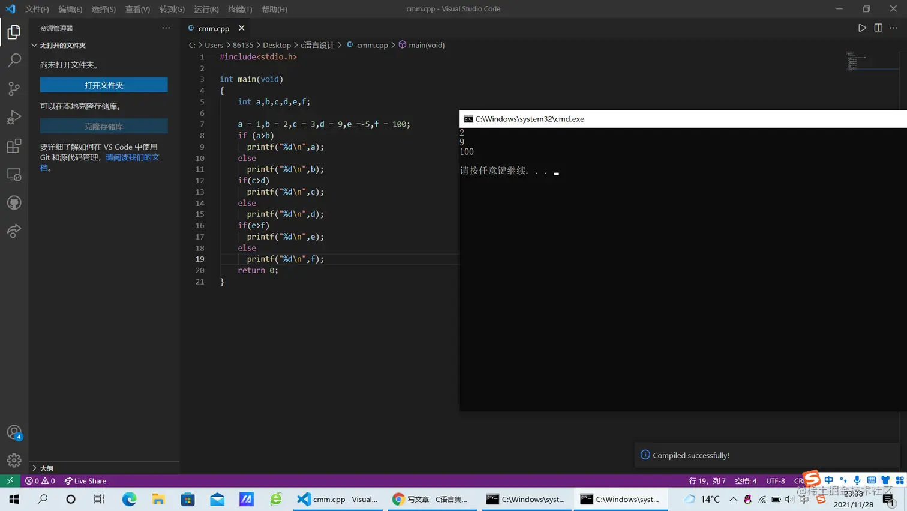
Task: Open the 86135 breadcrumb dropdown
Action: point(243,45)
